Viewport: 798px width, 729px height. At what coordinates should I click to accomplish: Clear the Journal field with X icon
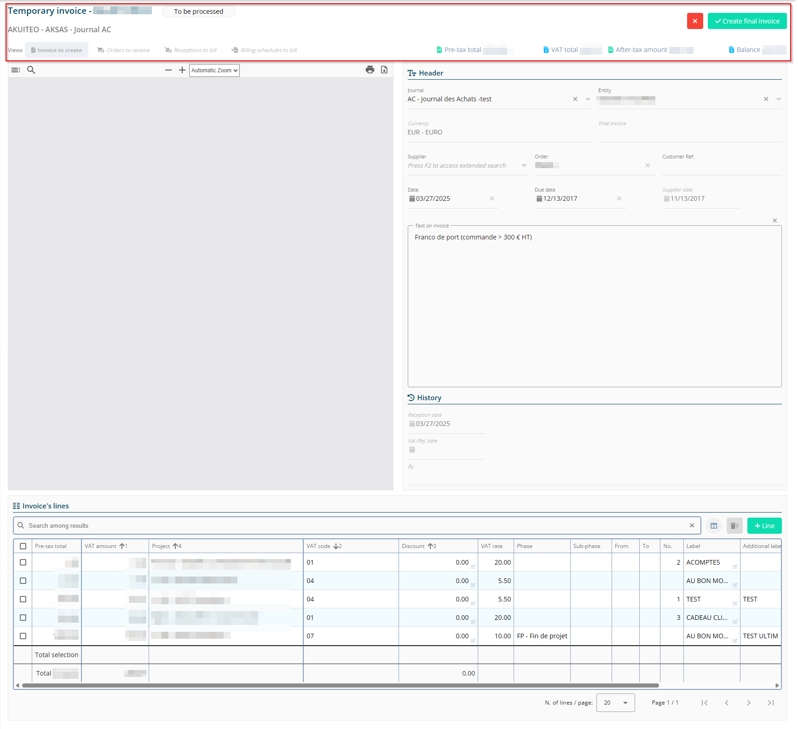tap(575, 99)
